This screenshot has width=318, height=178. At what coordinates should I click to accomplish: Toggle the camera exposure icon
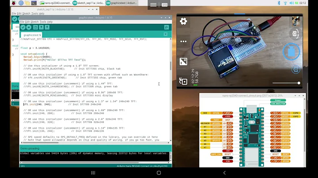tap(183, 62)
